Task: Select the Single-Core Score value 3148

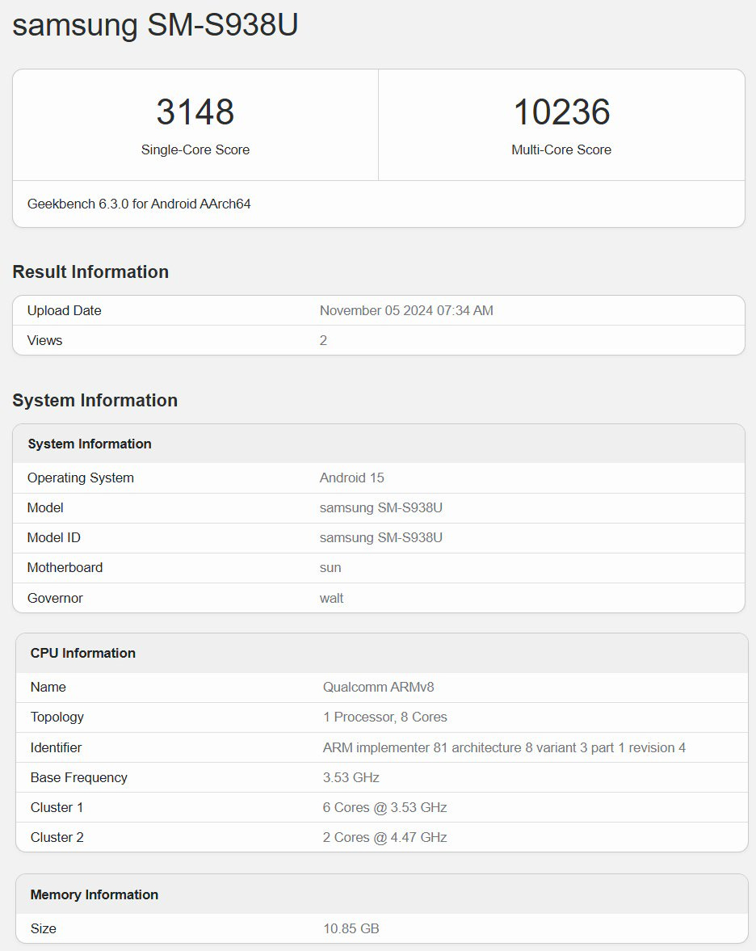Action: [x=195, y=113]
